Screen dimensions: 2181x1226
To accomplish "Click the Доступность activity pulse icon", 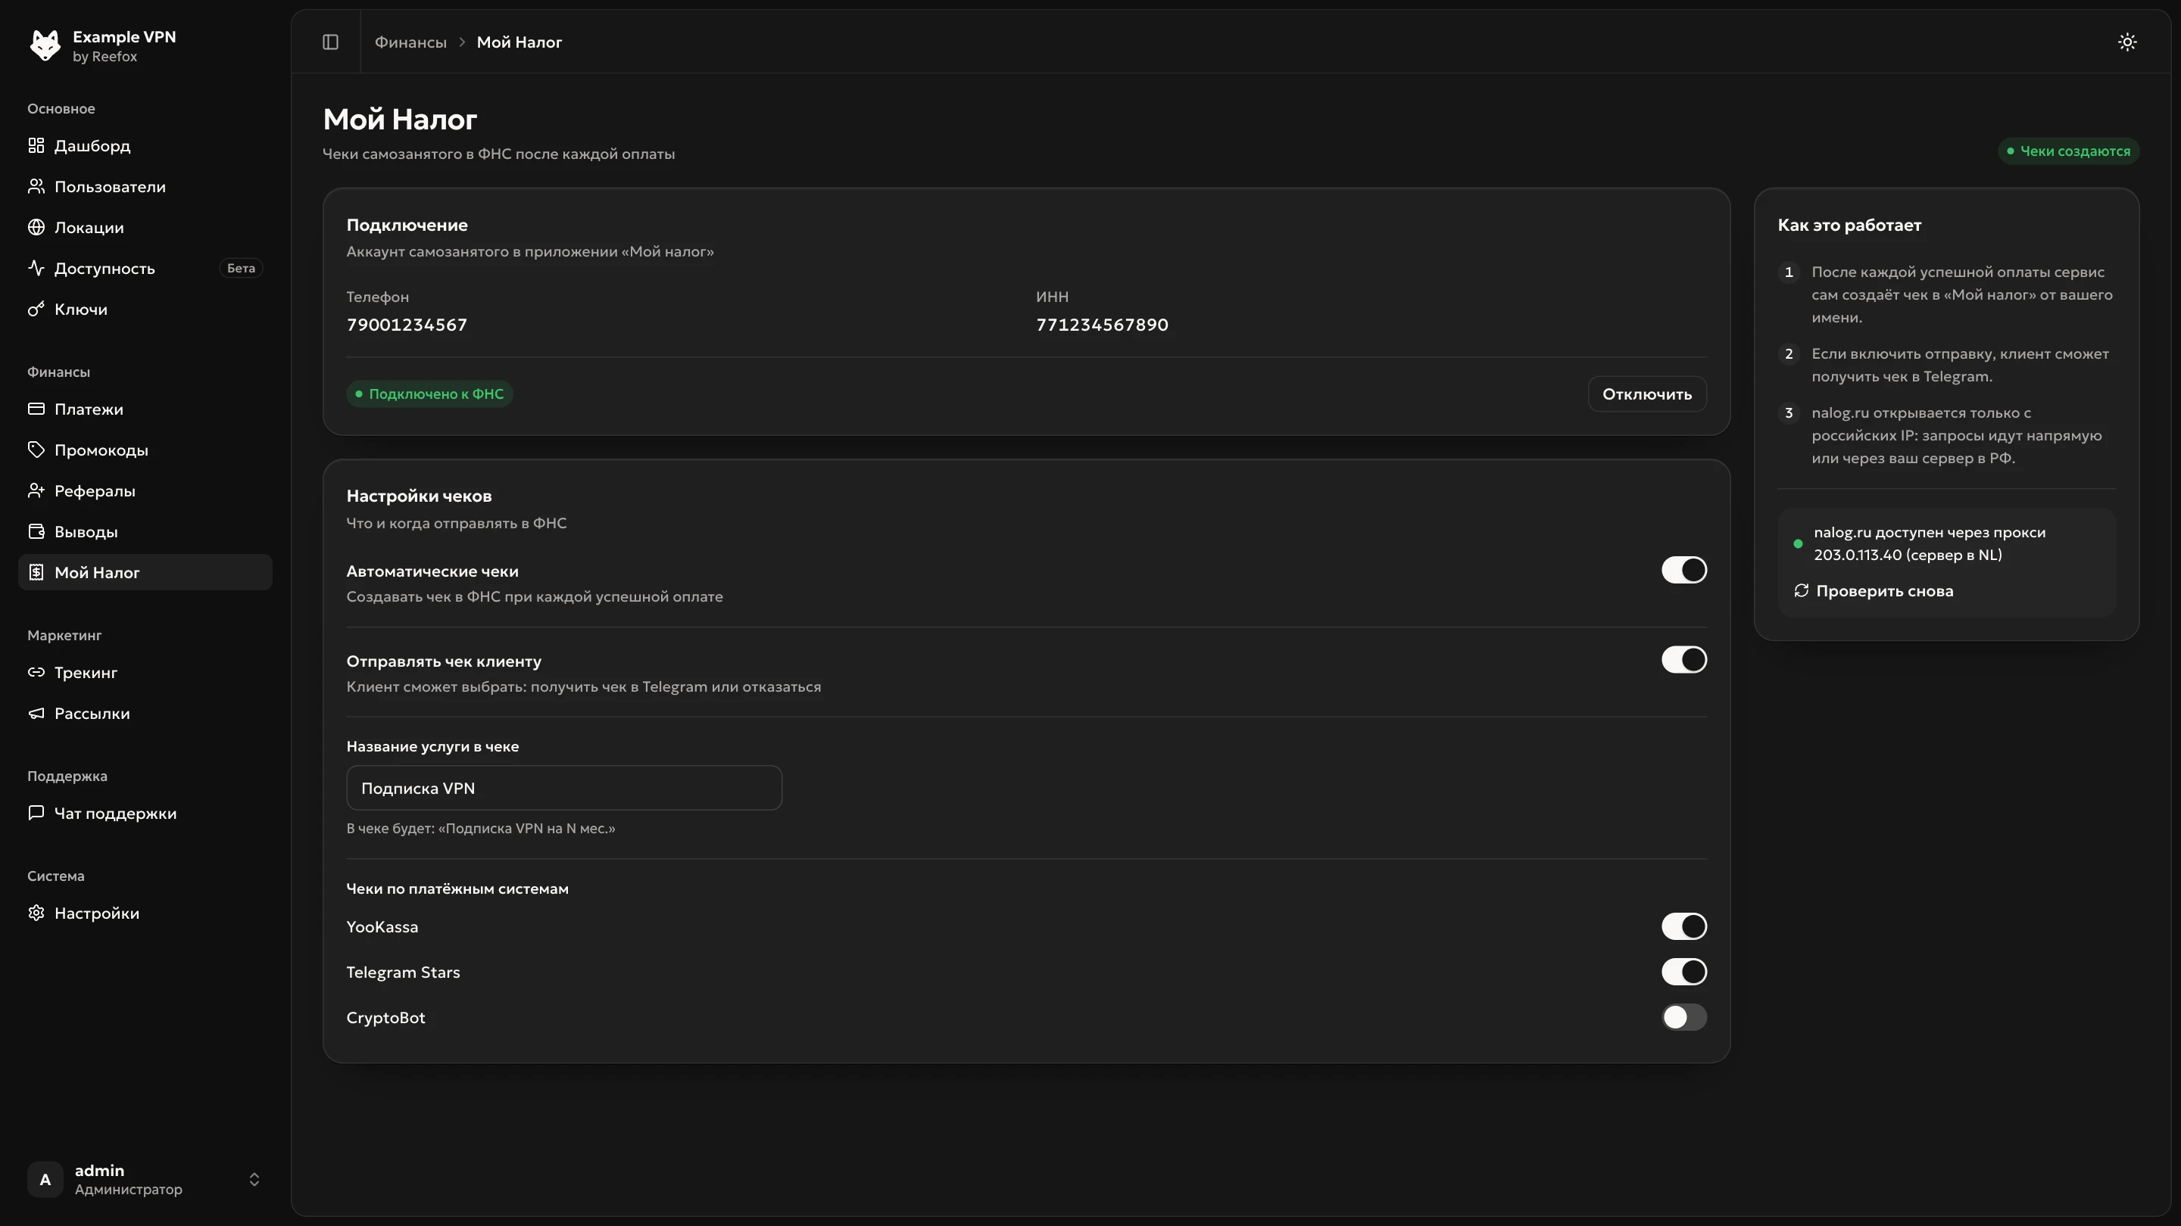I will coord(36,268).
